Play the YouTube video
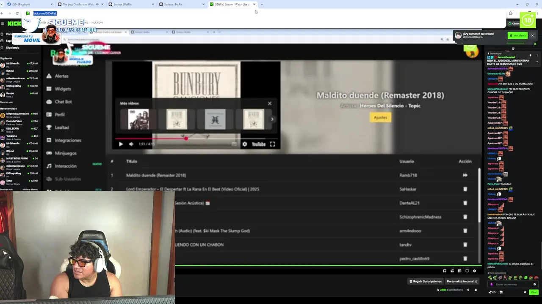Viewport: 542px width, 304px height. point(121,144)
